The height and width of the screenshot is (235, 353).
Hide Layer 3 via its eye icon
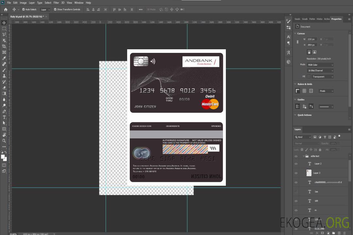pos(296,173)
